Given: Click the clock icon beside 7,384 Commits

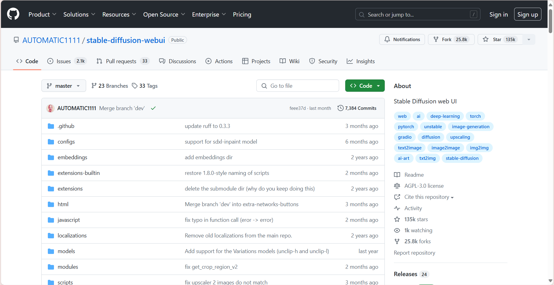Looking at the screenshot, I should (340, 108).
